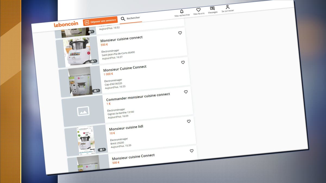Viewport: 326px width, 183px height.
Task: Click Électroménager on the Gignac-la-Nerthe listing
Action: click(116, 110)
